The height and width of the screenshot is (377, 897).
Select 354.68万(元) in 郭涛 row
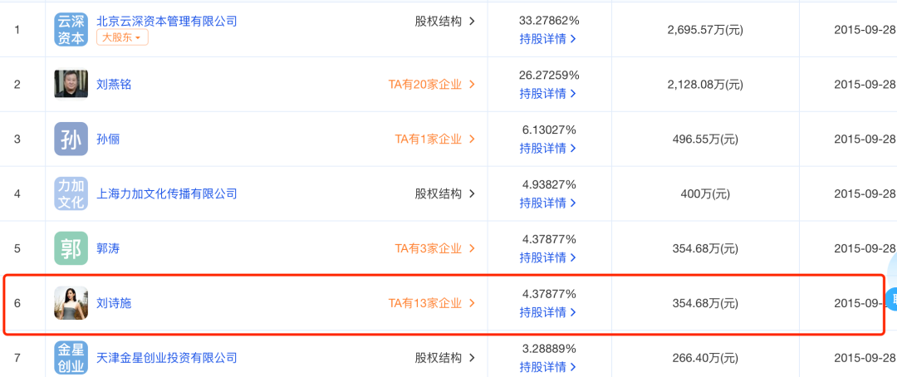pos(705,249)
